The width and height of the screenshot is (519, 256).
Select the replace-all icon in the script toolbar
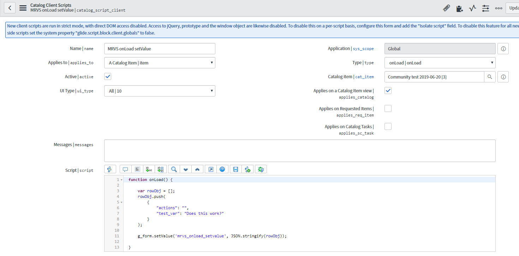click(161, 169)
